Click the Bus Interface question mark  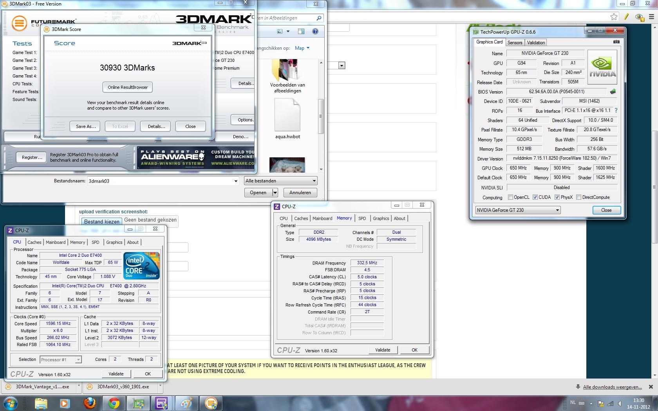coord(616,110)
